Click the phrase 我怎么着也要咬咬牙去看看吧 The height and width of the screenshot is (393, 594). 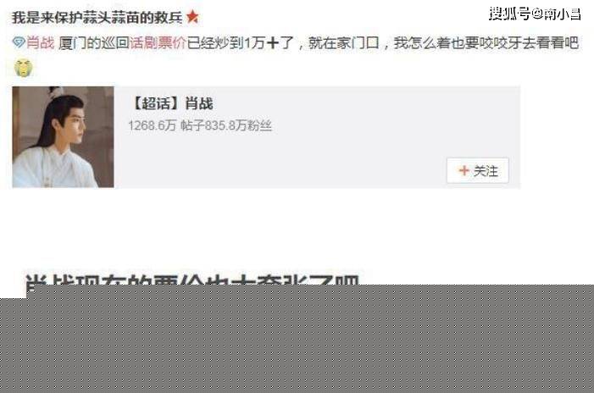486,43
